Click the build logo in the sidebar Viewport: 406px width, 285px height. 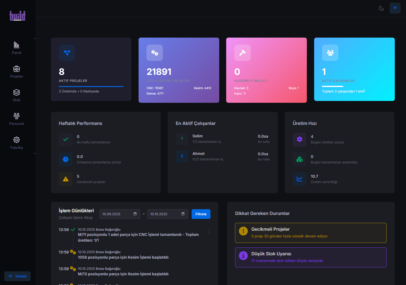click(17, 16)
